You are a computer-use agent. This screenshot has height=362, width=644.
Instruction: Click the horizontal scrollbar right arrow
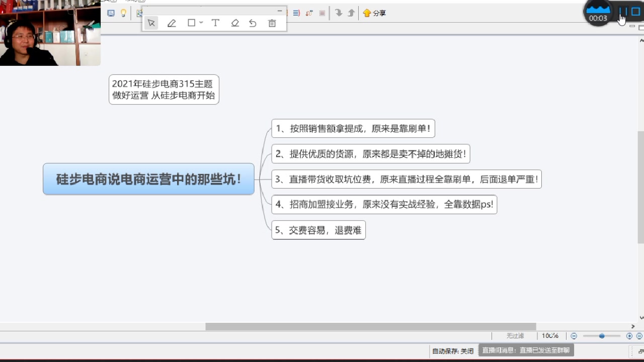pyautogui.click(x=633, y=327)
